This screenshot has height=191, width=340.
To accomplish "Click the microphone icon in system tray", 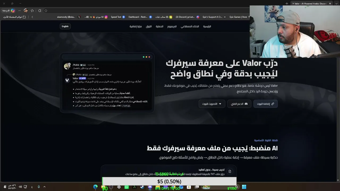I will click(39, 187).
